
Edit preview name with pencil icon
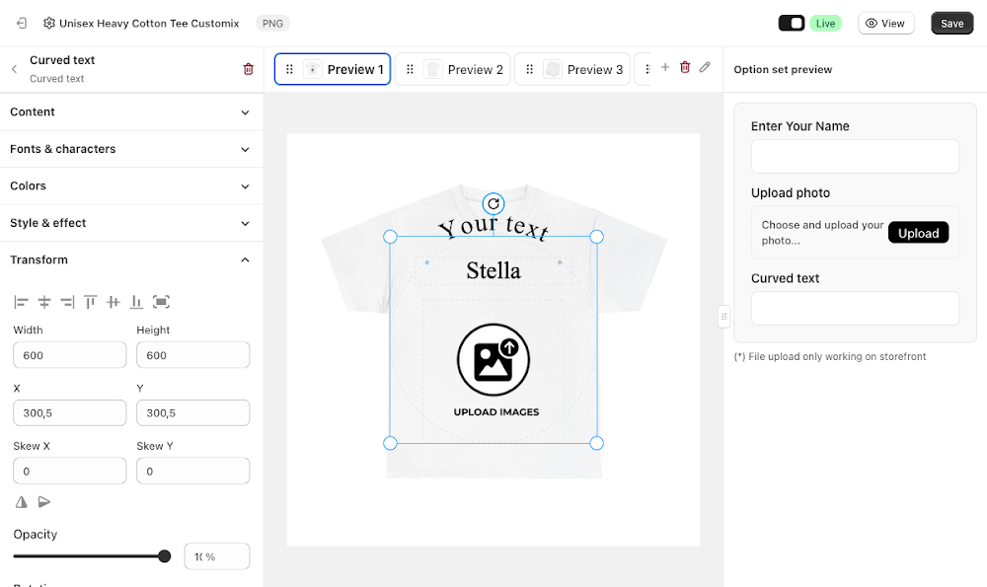pos(705,67)
